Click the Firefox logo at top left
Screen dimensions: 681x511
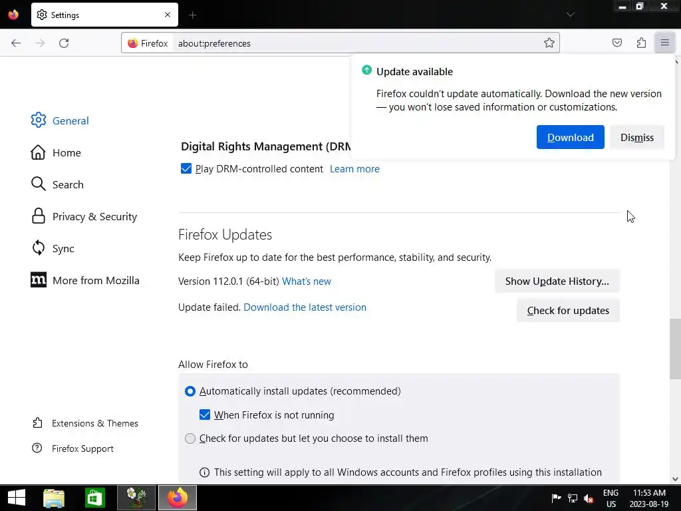13,15
